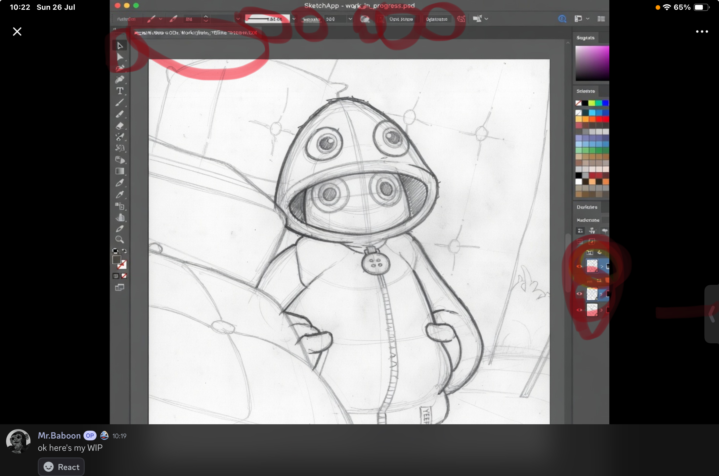The height and width of the screenshot is (476, 719).
Task: Select the spray airbrush tool
Action: [120, 137]
